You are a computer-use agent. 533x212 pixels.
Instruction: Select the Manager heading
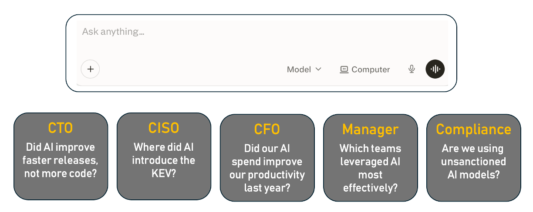point(370,129)
